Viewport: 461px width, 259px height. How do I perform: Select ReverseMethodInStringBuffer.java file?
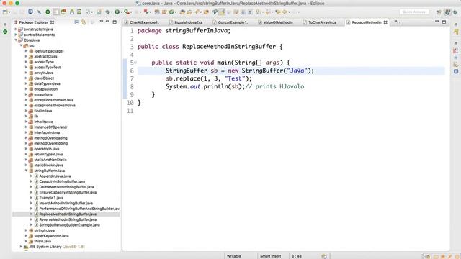click(x=68, y=219)
